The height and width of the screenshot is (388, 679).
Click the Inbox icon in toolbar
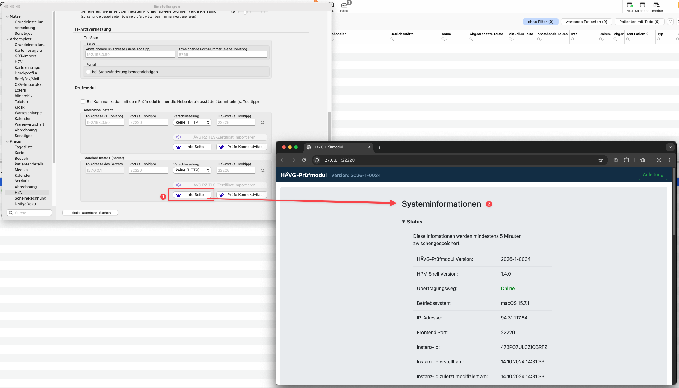tap(344, 6)
